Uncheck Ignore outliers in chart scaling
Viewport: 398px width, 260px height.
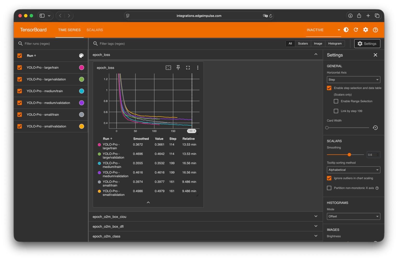pyautogui.click(x=329, y=178)
